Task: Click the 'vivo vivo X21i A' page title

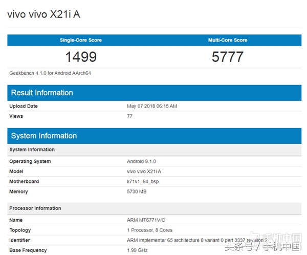Action: pyautogui.click(x=43, y=14)
